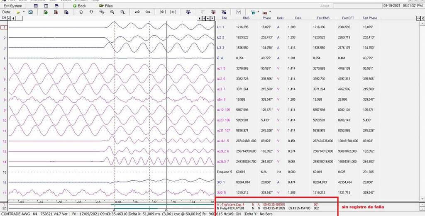Click the zoom in magnifier icon
This screenshot has height=216, width=425.
tap(122, 12)
